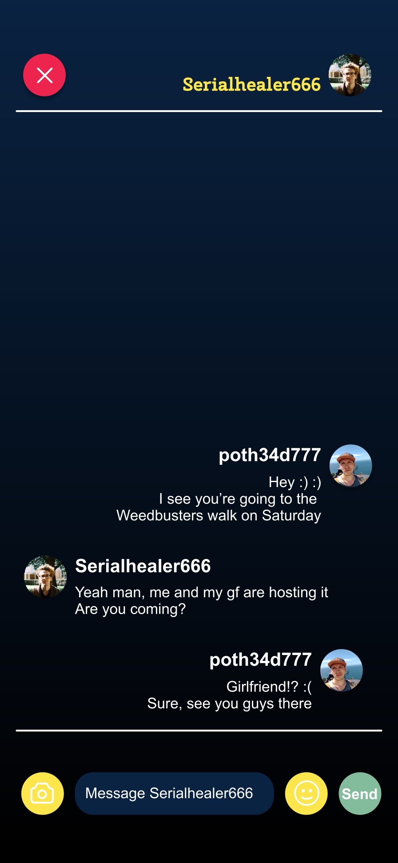Viewport: 398px width, 863px height.
Task: Open Serialhealer666 avatar beside reply message
Action: coord(45,577)
